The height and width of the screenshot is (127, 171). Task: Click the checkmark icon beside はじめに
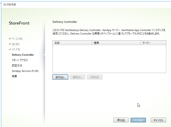pyautogui.click(x=10, y=44)
